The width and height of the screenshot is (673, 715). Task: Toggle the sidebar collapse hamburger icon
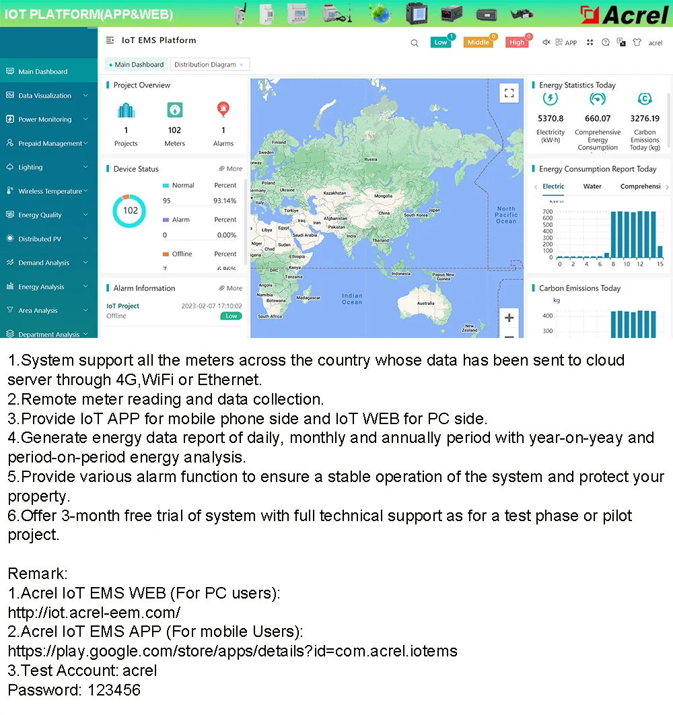(110, 40)
